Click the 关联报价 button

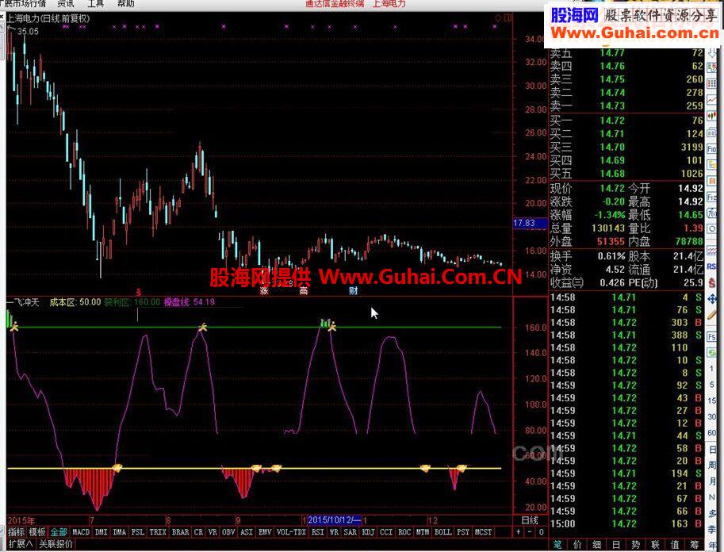pyautogui.click(x=56, y=544)
